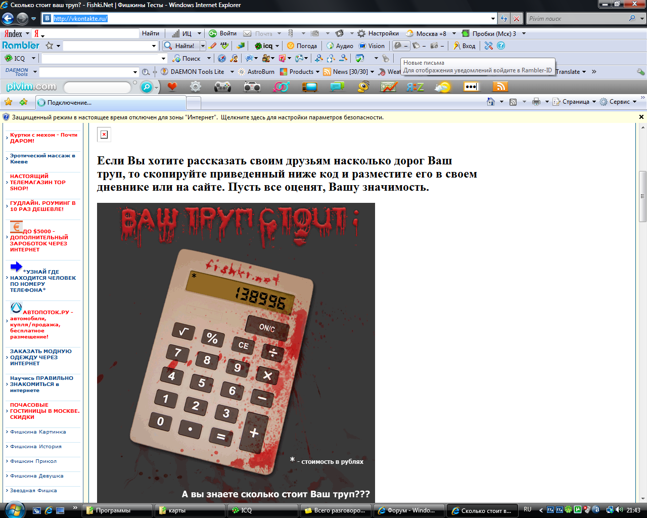Open a new tab with the blank tab button
This screenshot has height=518, width=647.
point(194,103)
